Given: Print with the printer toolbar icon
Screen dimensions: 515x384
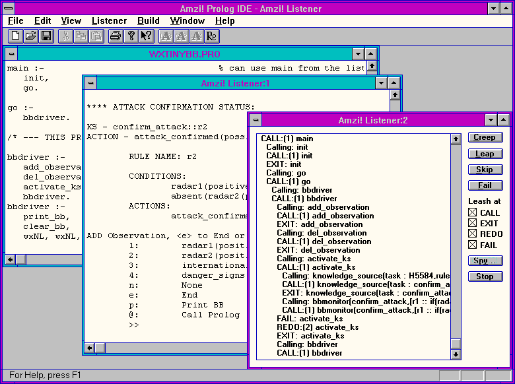Looking at the screenshot, I should (116, 36).
